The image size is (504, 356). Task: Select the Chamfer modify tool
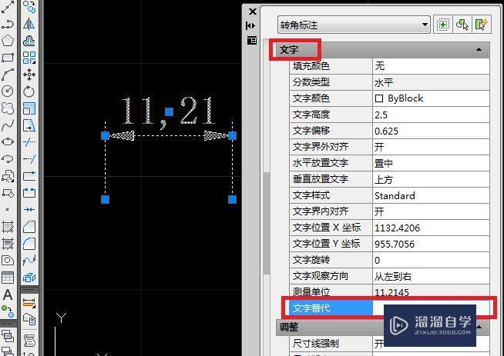click(x=29, y=227)
